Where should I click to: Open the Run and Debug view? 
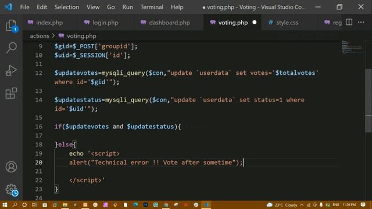pyautogui.click(x=11, y=70)
